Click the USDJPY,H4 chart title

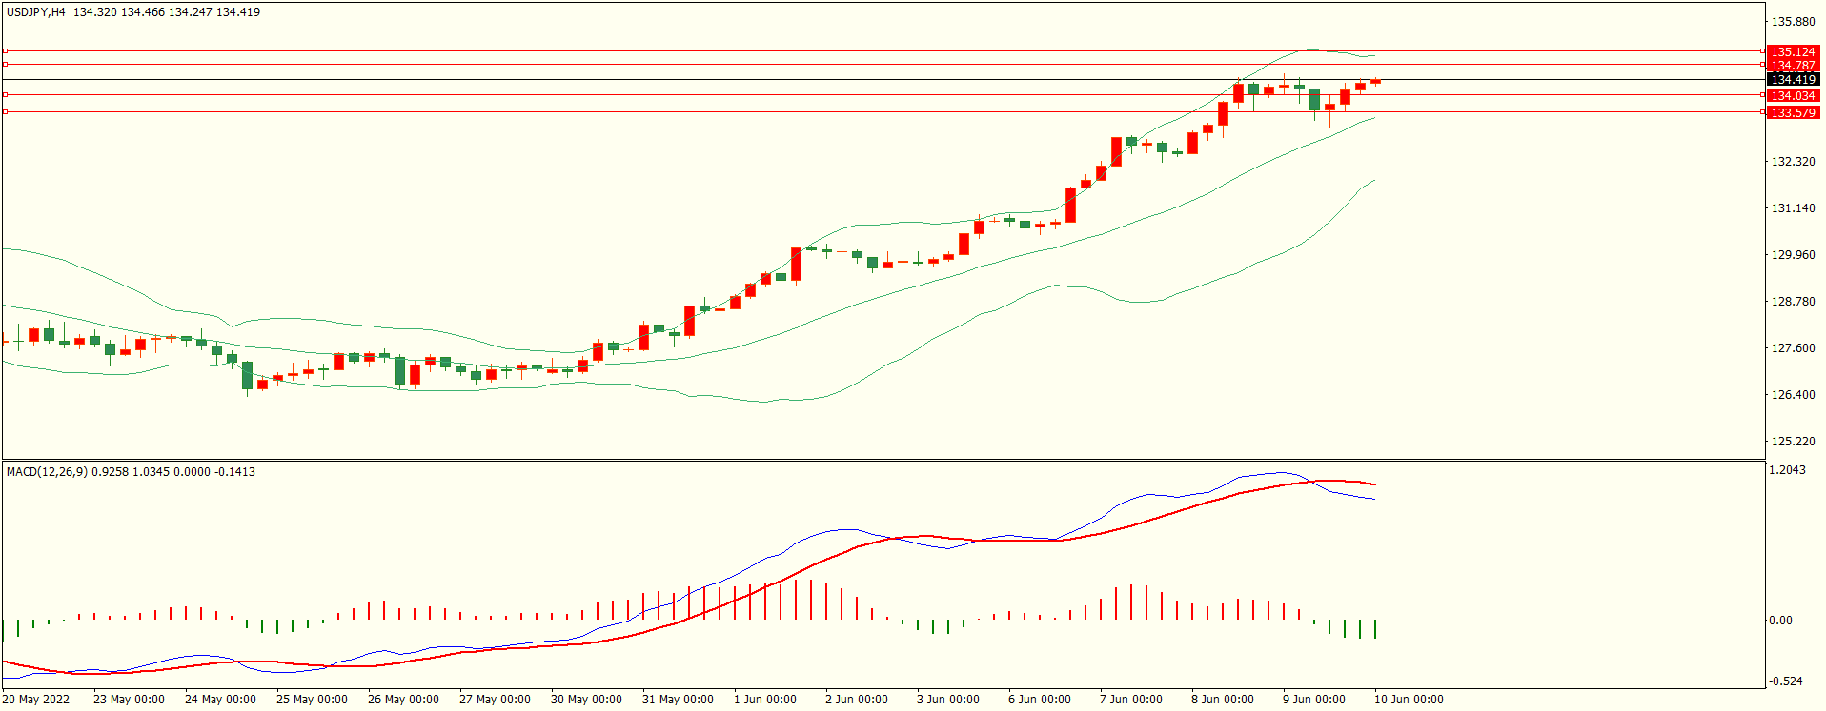coord(36,12)
